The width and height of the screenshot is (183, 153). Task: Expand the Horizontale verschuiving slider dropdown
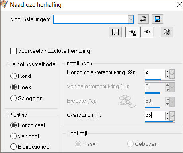[x=172, y=74]
